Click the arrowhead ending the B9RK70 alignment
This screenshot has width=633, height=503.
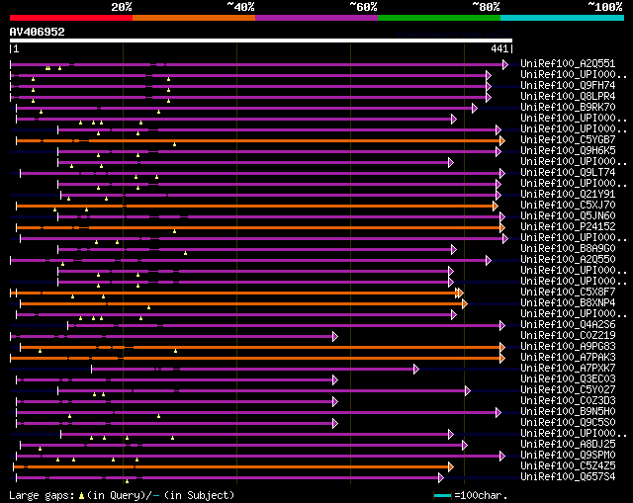tap(475, 108)
